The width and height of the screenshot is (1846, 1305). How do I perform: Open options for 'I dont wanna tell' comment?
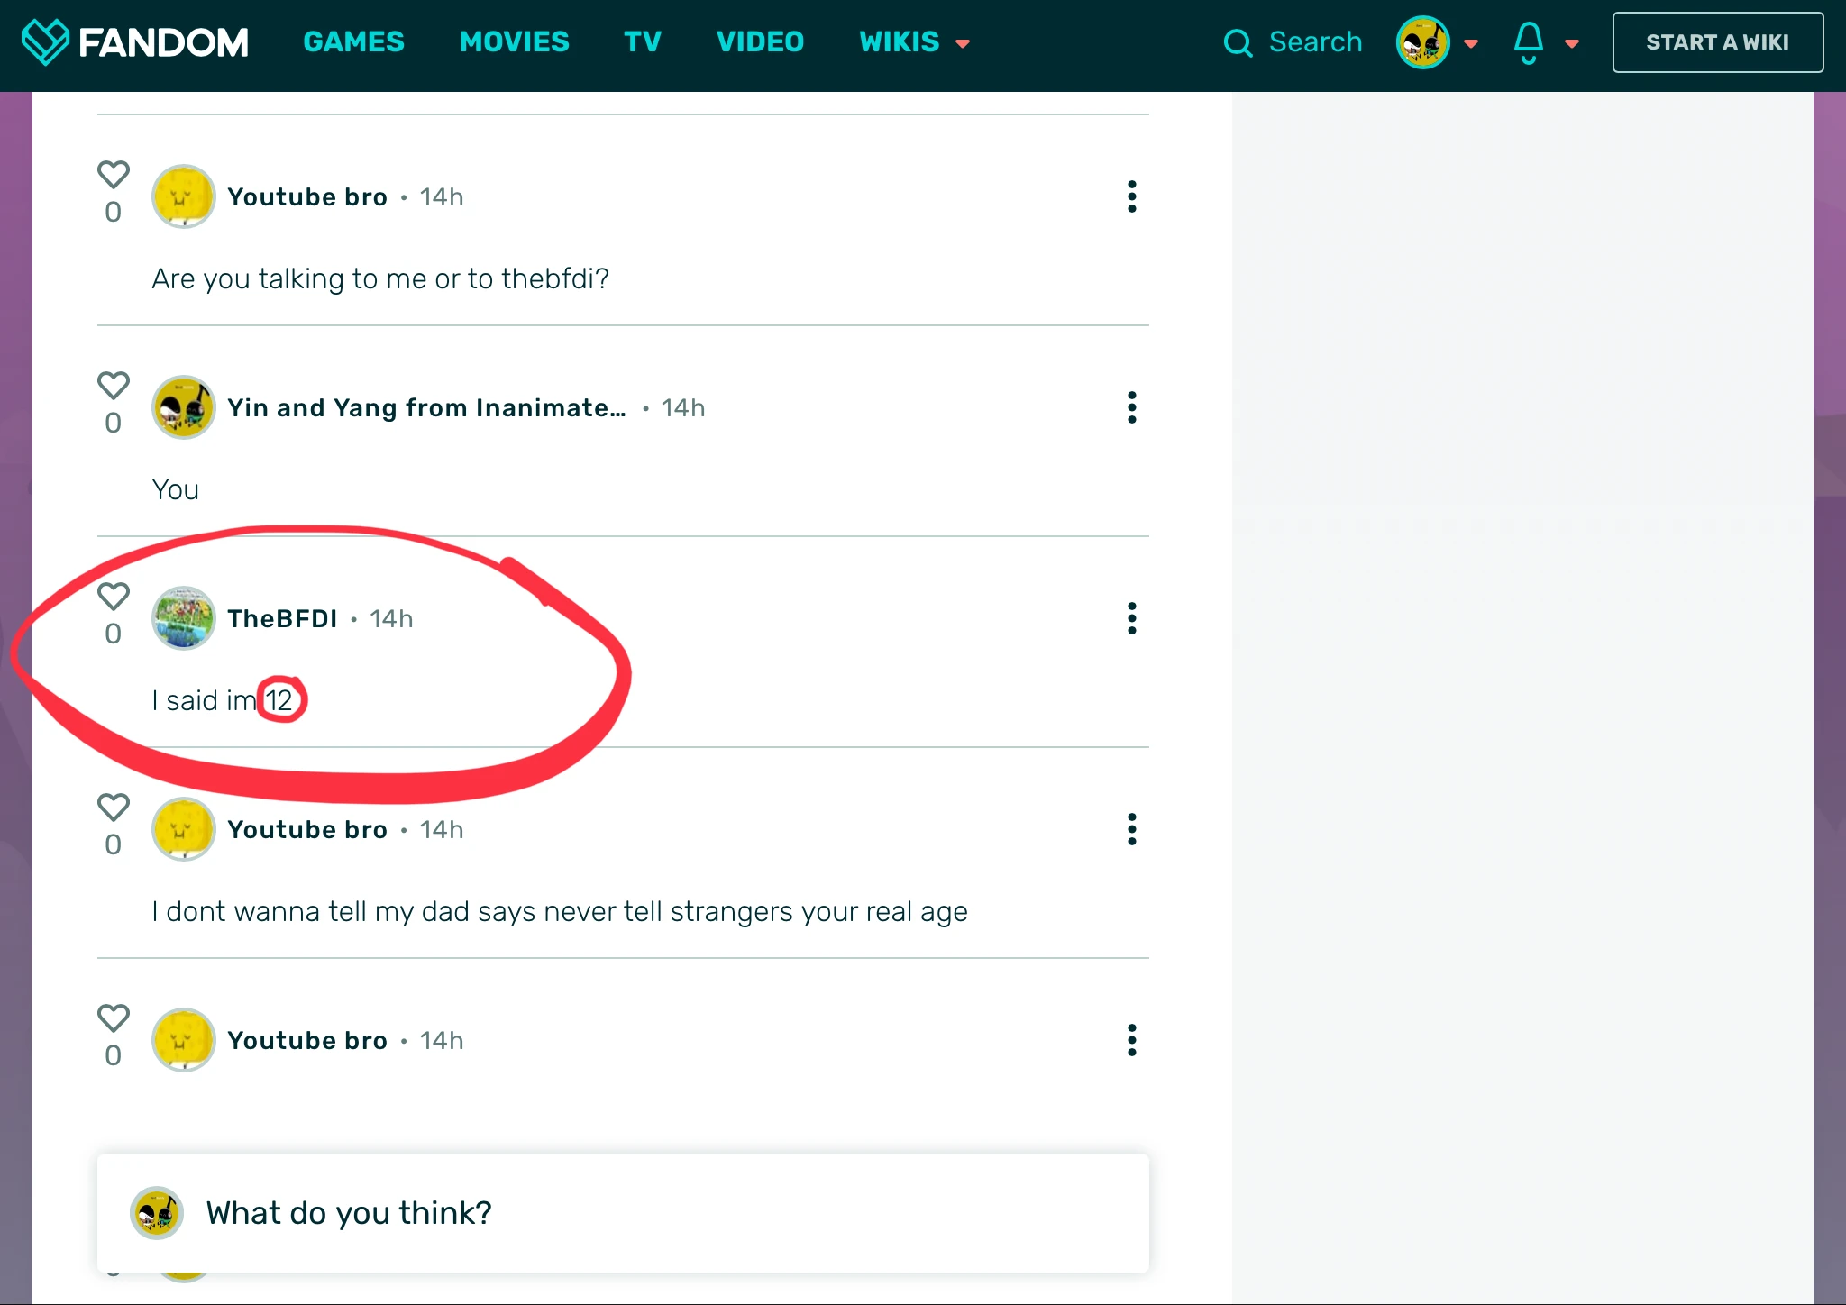coord(1131,829)
